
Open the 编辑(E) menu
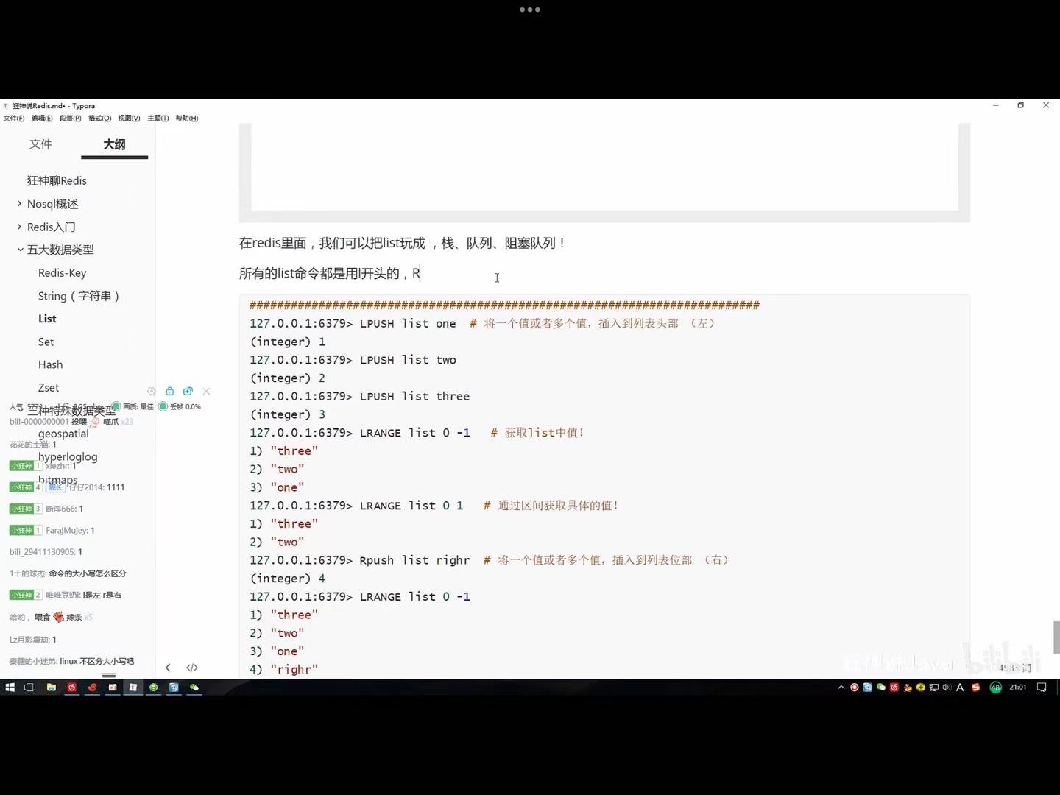pos(42,119)
